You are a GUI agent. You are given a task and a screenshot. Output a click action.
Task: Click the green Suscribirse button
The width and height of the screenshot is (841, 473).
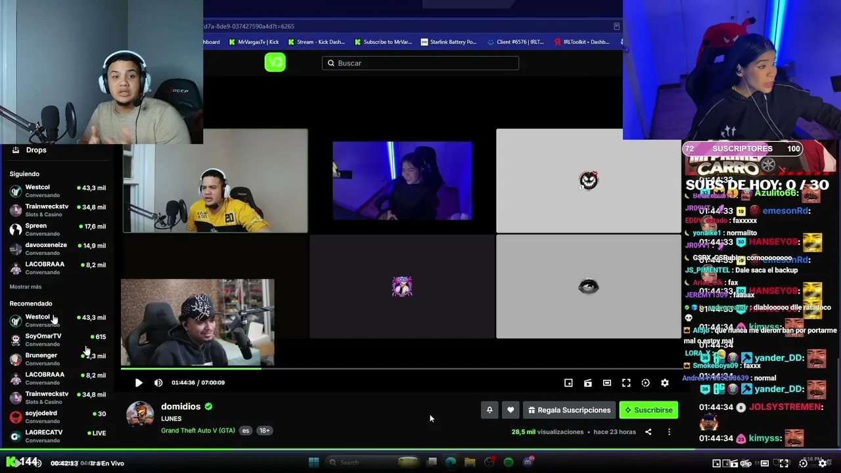[x=648, y=410]
